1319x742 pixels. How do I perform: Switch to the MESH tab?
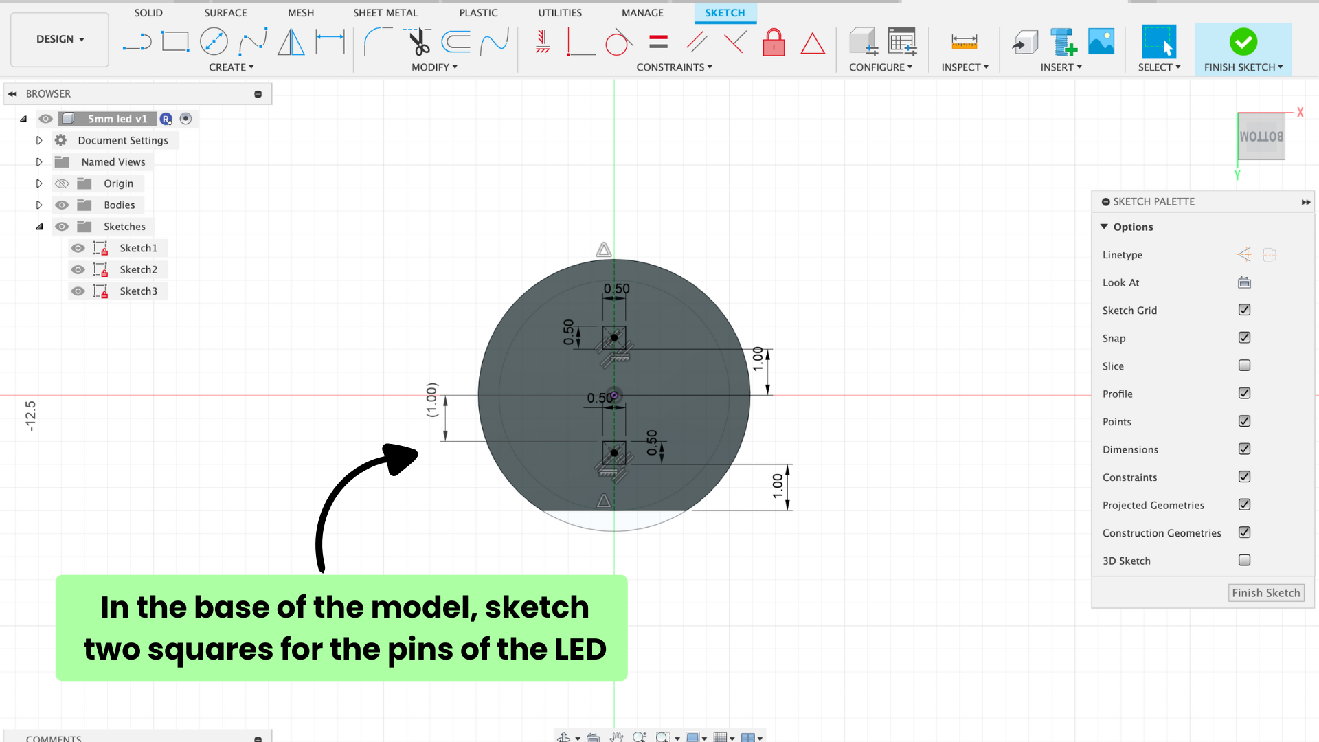click(x=301, y=13)
